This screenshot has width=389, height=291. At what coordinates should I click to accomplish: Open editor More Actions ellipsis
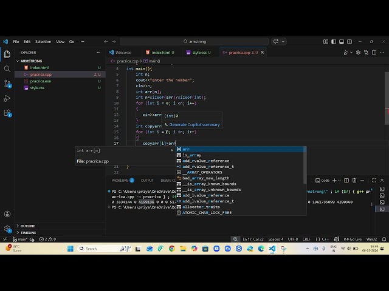382,53
